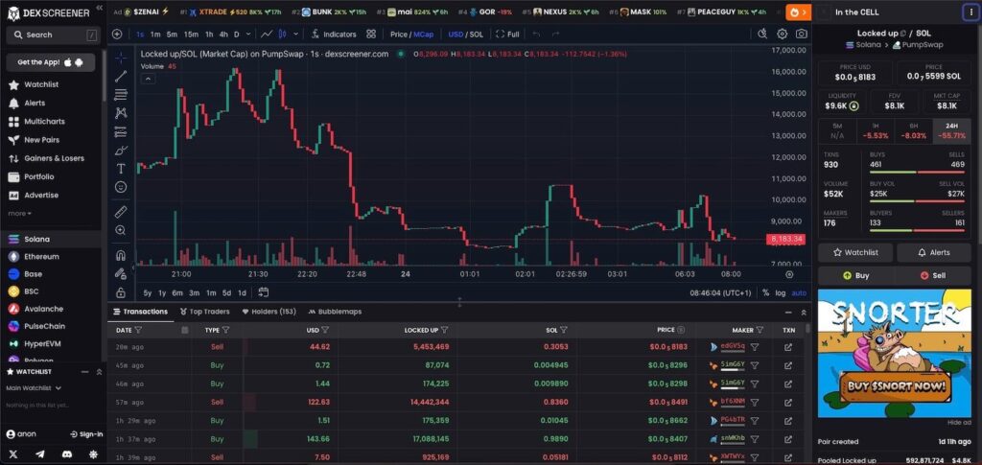Select the 24H stats period
The height and width of the screenshot is (465, 982).
[951, 130]
